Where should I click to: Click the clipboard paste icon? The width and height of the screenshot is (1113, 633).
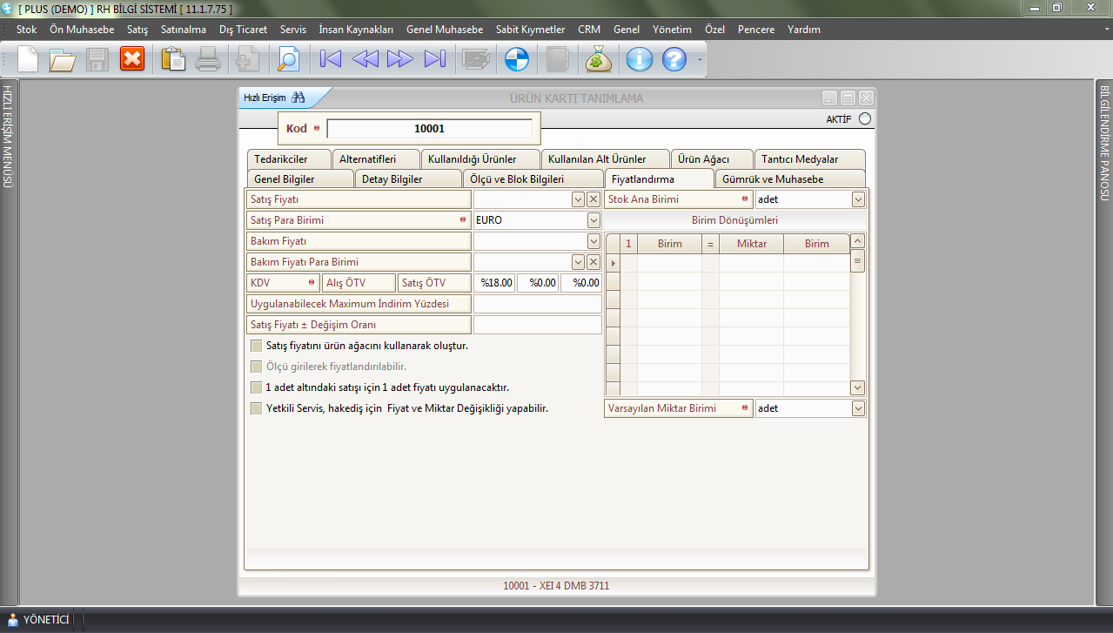[174, 59]
